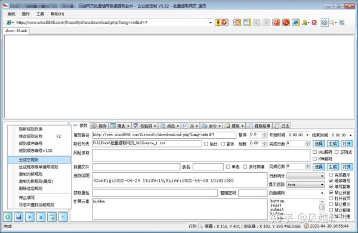
Task: Open the gear settings toolbar icon
Action: 325,23
